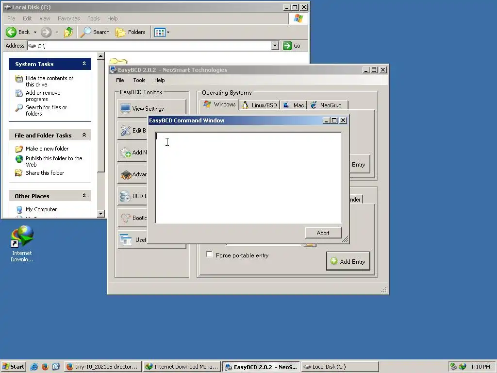This screenshot has height=373, width=497.
Task: Click the green Go arrow beside the address bar
Action: (287, 46)
